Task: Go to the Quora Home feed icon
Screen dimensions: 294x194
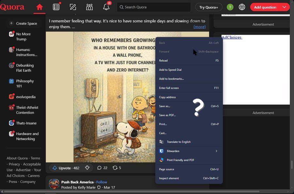Action: click(x=40, y=7)
